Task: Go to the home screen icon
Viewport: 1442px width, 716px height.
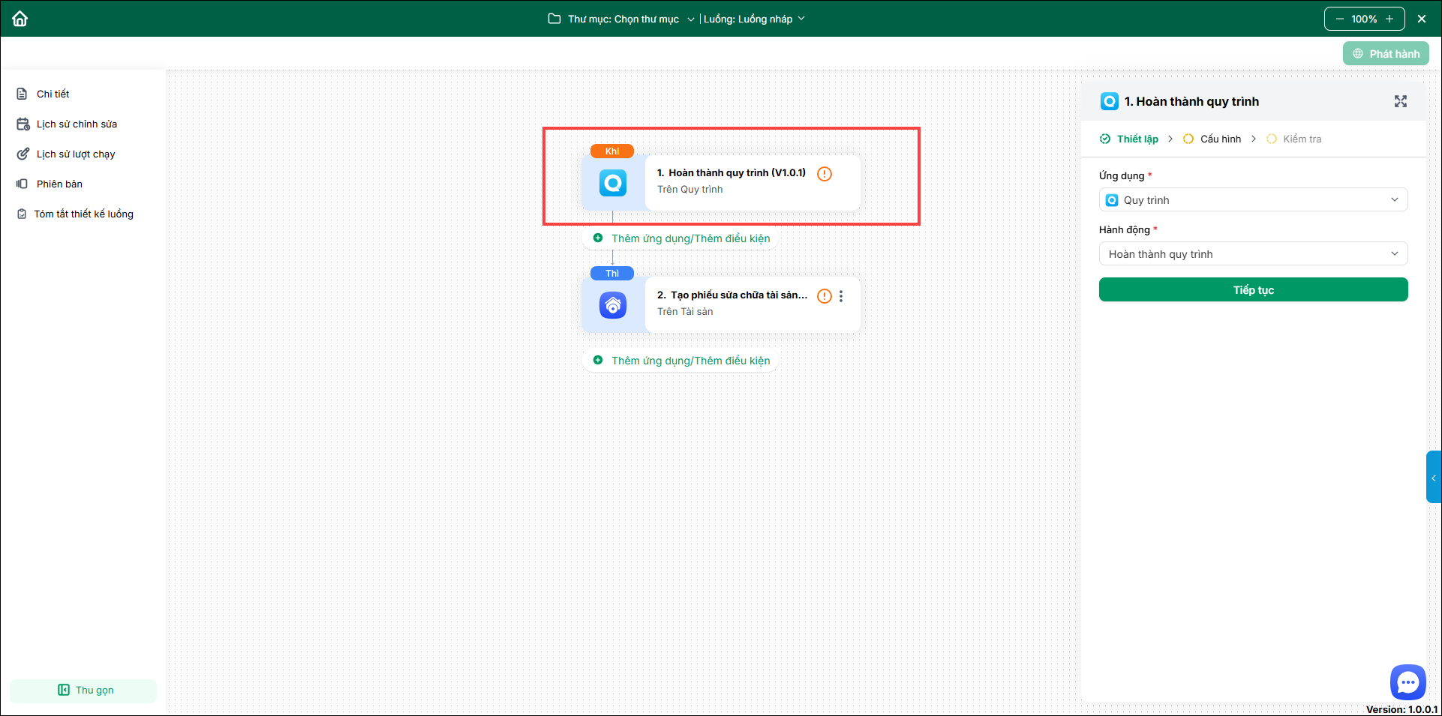Action: pyautogui.click(x=20, y=19)
